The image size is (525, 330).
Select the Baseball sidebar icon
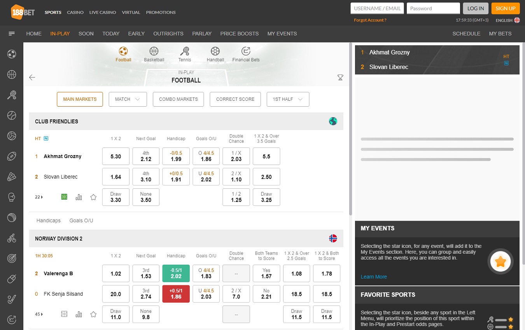pos(12,115)
